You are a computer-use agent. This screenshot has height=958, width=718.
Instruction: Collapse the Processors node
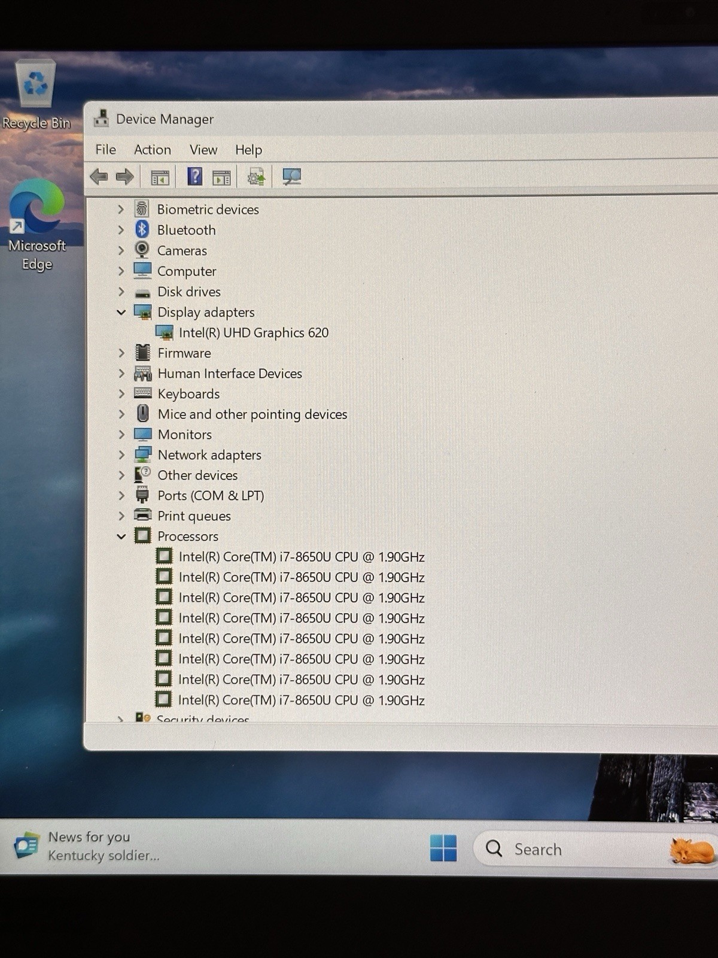click(x=121, y=536)
